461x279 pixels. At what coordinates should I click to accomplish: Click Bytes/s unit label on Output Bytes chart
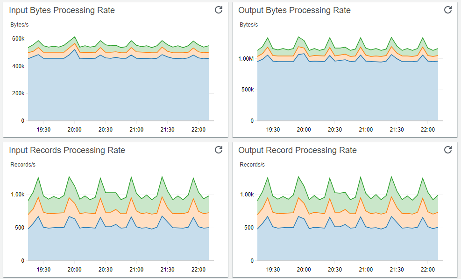[x=248, y=24]
